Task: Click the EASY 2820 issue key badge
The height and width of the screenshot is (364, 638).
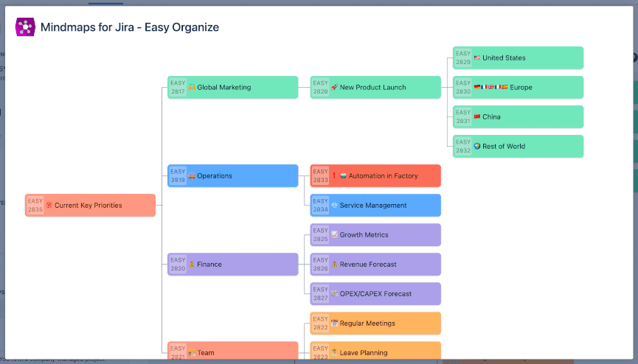Action: (178, 265)
